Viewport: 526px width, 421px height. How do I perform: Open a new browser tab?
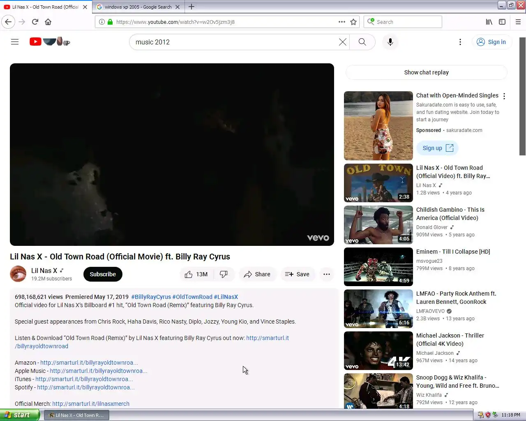tap(191, 7)
